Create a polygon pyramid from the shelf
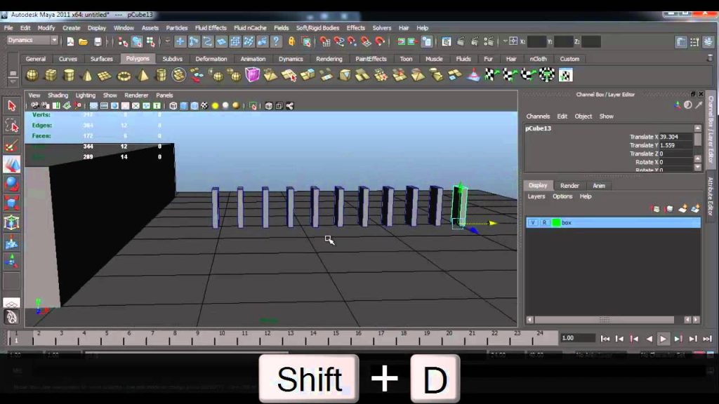 point(143,75)
